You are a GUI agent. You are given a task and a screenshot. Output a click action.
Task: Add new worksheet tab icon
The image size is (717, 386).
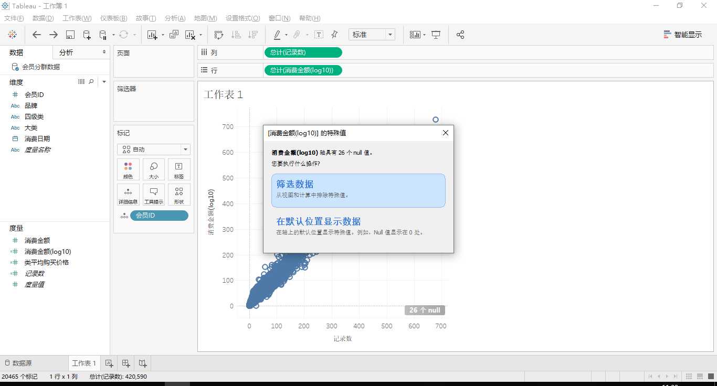coord(109,363)
